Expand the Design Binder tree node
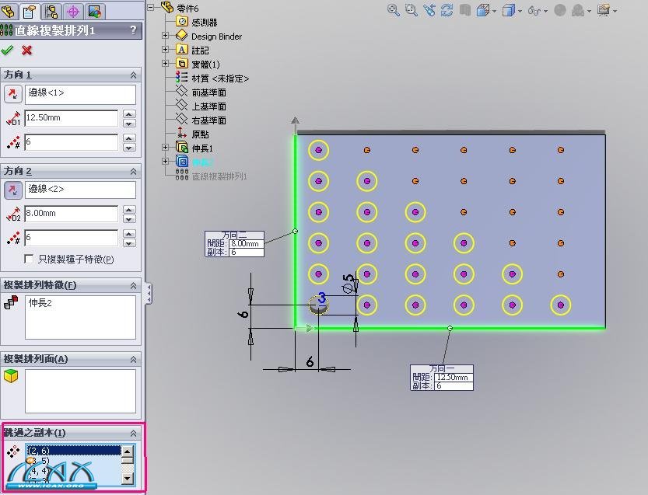The width and height of the screenshot is (648, 495). pos(165,37)
